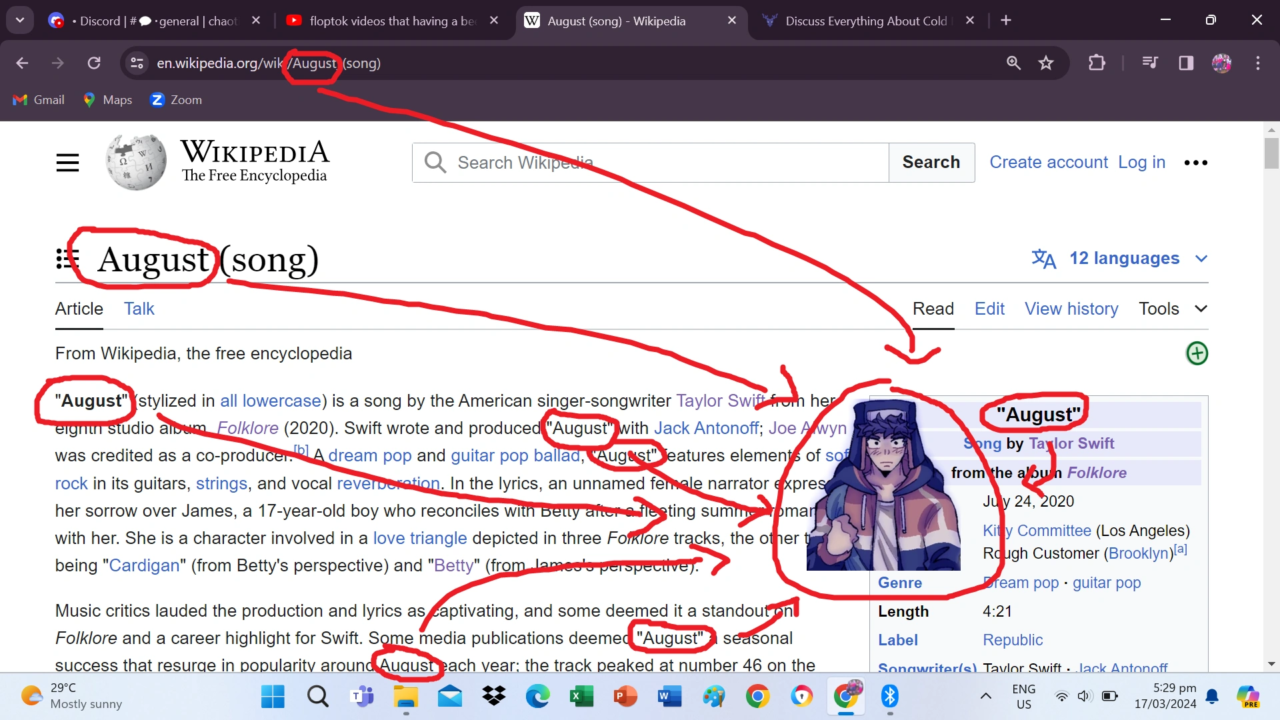Open the media controls icon
This screenshot has width=1280, height=720.
coord(1149,63)
